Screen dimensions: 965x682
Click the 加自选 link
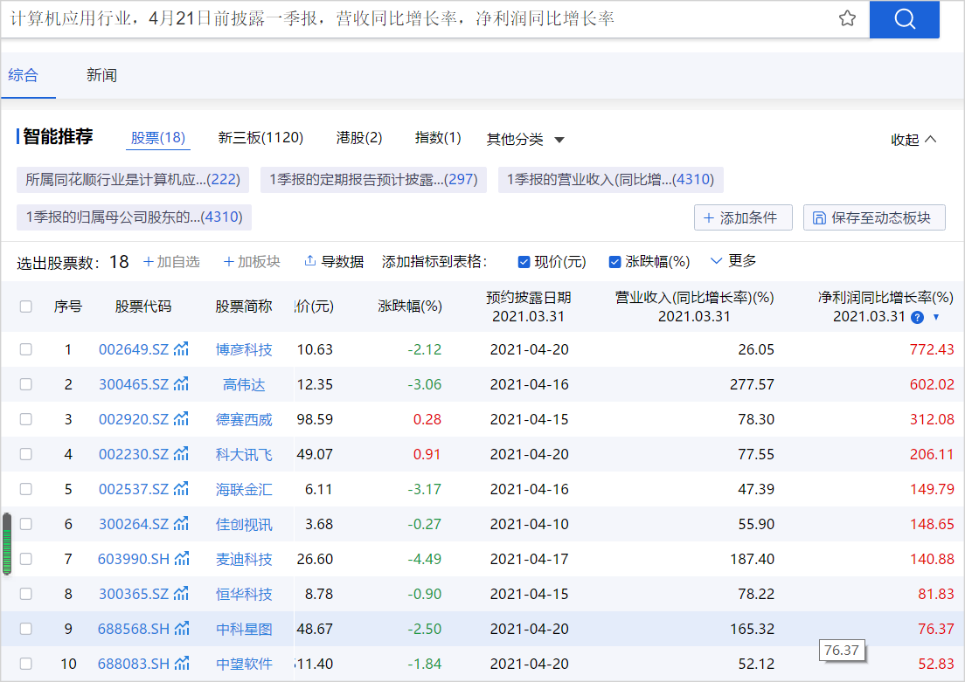pos(171,262)
